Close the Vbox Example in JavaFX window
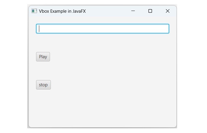Image resolution: width=207 pixels, height=133 pixels. [x=167, y=11]
